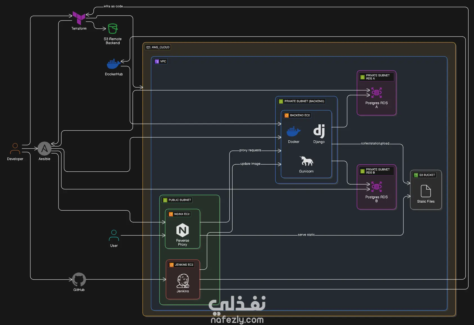Click the 'serve static' connector label
Screen dimensions: 474x325
coord(306,235)
